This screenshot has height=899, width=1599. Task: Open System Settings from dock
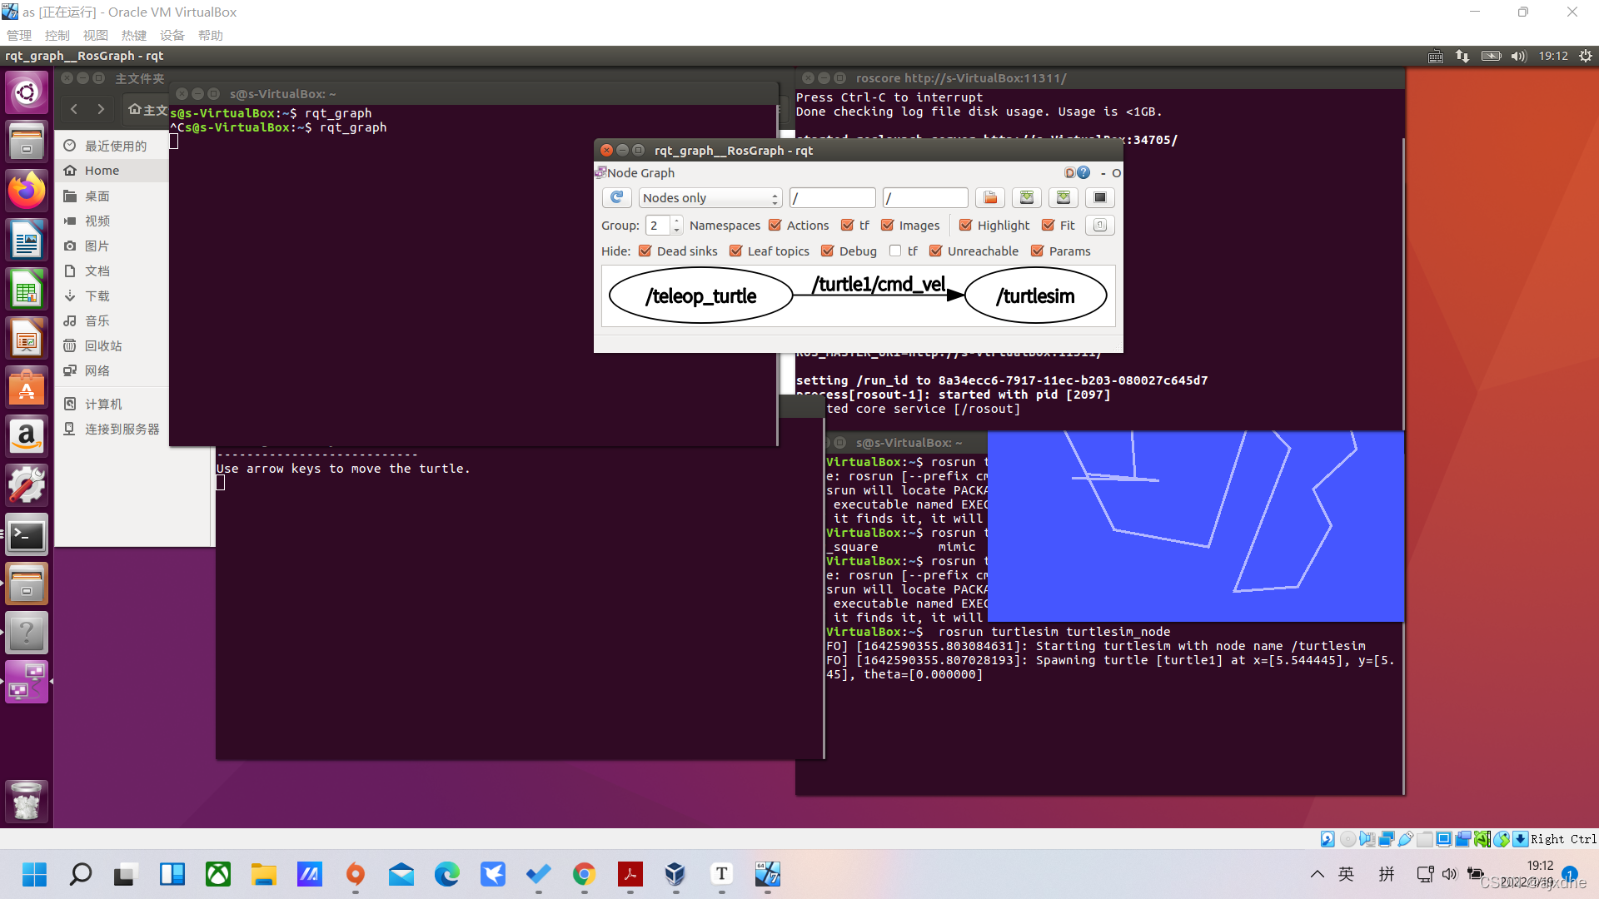tap(27, 485)
